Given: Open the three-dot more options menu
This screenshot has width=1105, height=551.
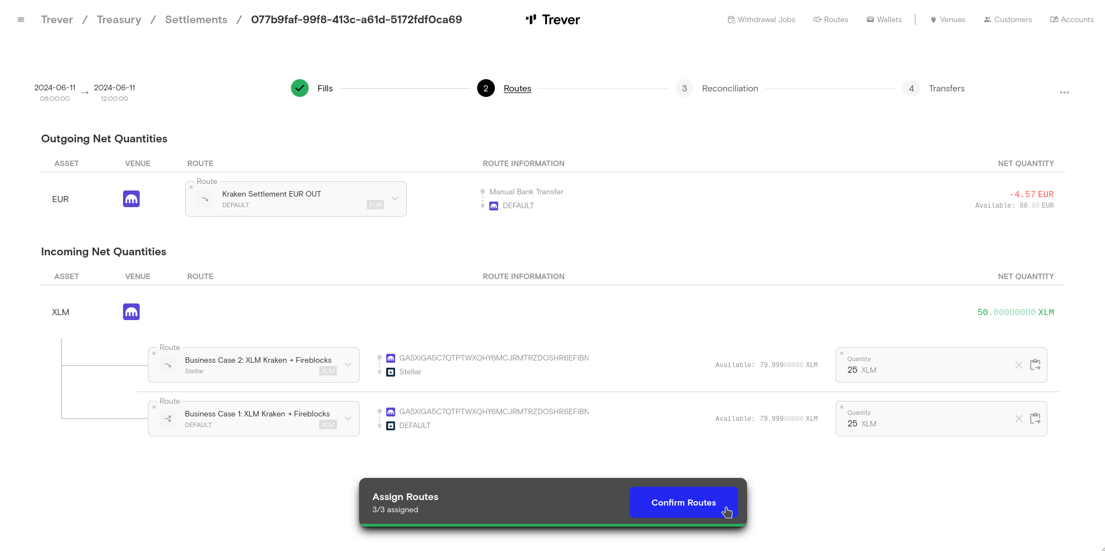Looking at the screenshot, I should [1064, 92].
